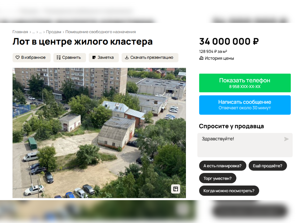
Task: Expand the first collapsed breadcrumb ellipsis
Action: (x=33, y=32)
